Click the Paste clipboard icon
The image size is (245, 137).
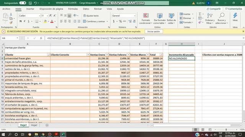[x=5, y=16]
